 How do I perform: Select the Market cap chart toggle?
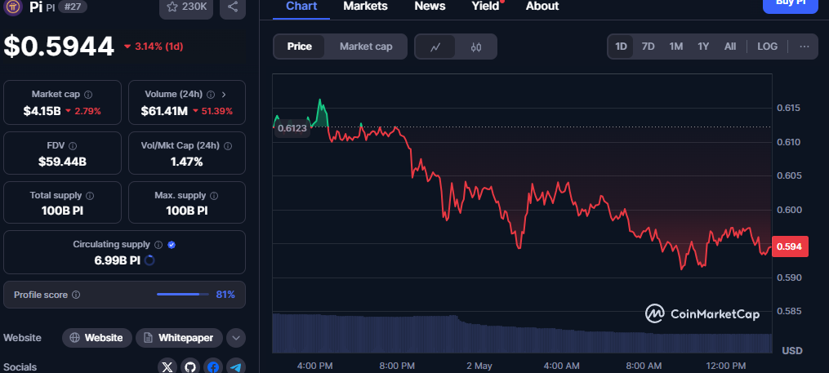(366, 47)
